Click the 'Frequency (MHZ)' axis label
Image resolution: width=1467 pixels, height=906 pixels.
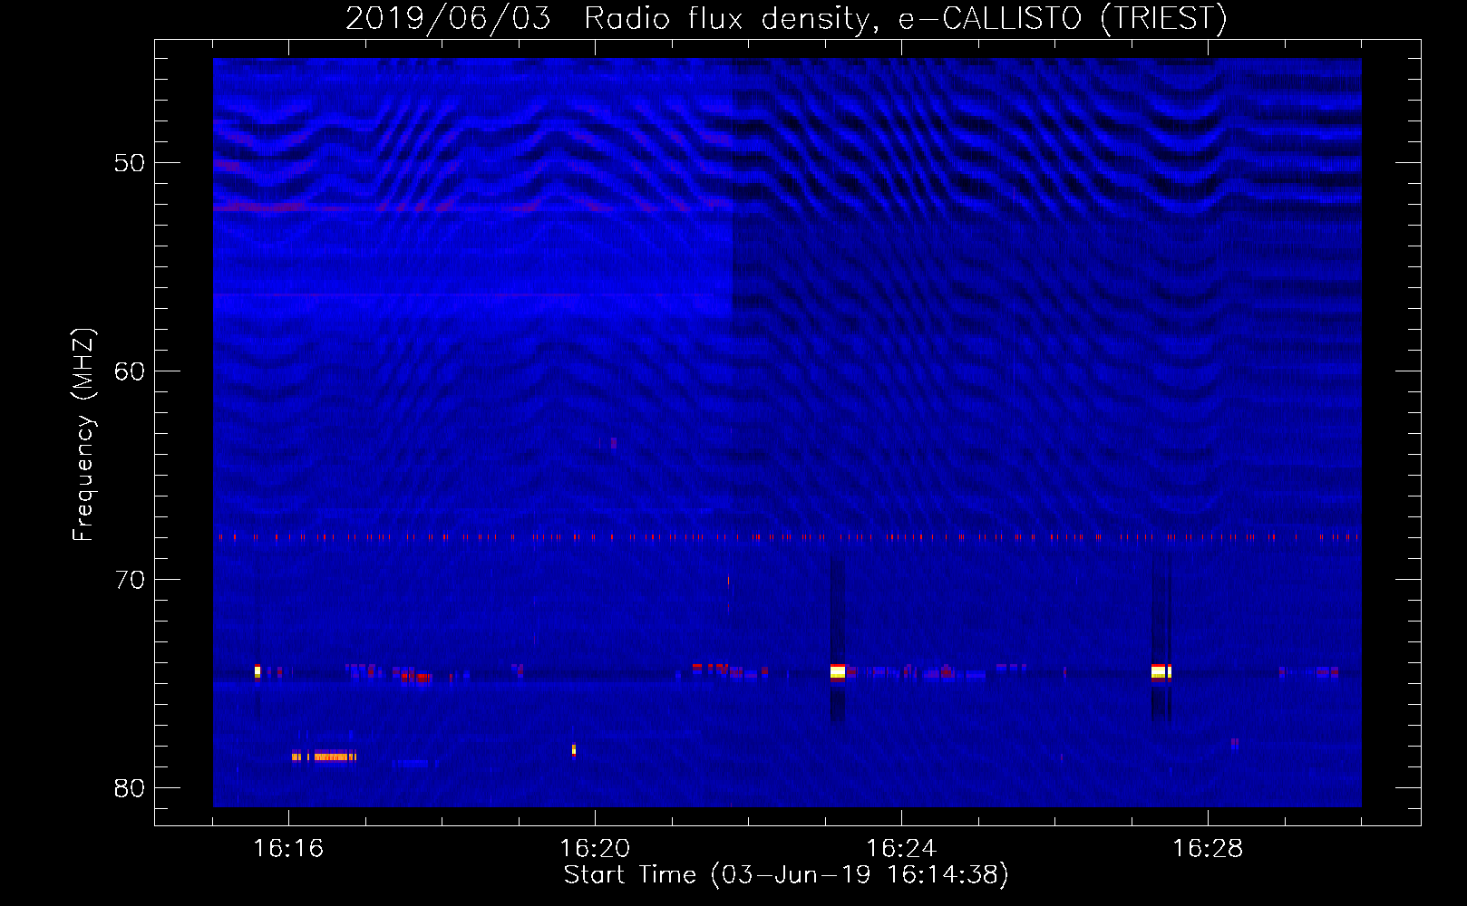[83, 435]
